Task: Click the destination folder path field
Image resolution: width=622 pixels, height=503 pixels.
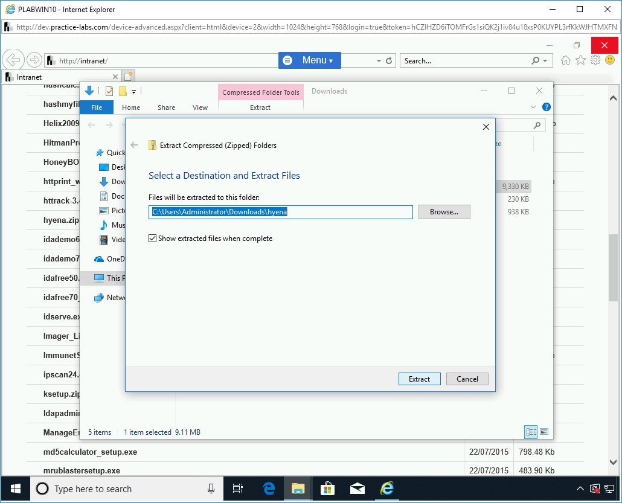Action: (281, 212)
